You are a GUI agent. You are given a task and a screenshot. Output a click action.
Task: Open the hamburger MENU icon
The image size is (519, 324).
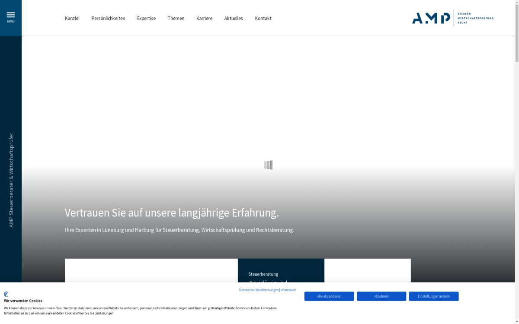point(10,15)
